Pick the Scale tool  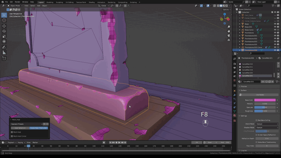tap(4, 36)
